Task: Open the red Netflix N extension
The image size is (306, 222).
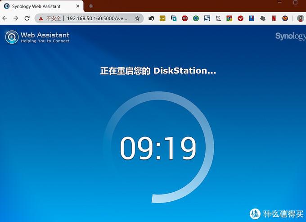Action: click(274, 18)
